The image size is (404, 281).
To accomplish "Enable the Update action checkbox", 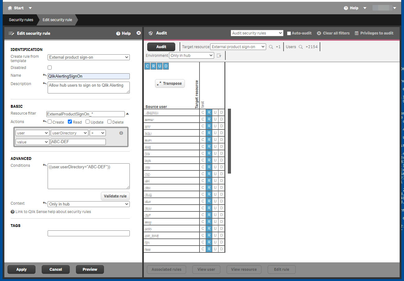I will click(x=87, y=122).
